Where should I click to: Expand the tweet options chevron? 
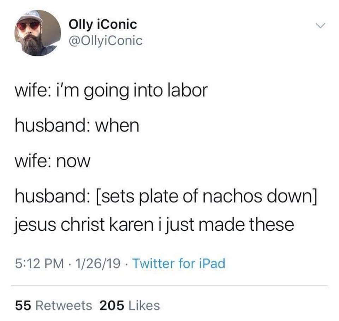point(320,25)
